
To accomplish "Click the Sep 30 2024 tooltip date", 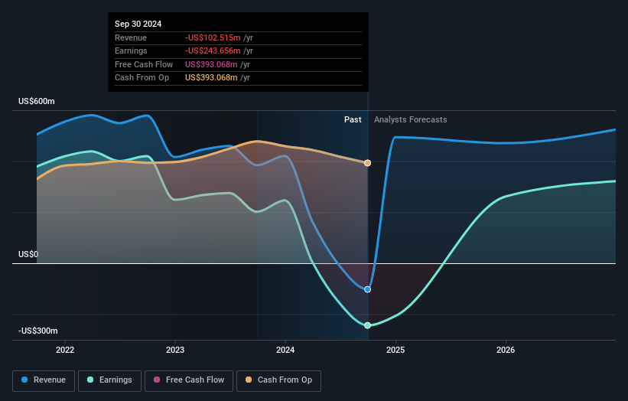I will 138,24.
